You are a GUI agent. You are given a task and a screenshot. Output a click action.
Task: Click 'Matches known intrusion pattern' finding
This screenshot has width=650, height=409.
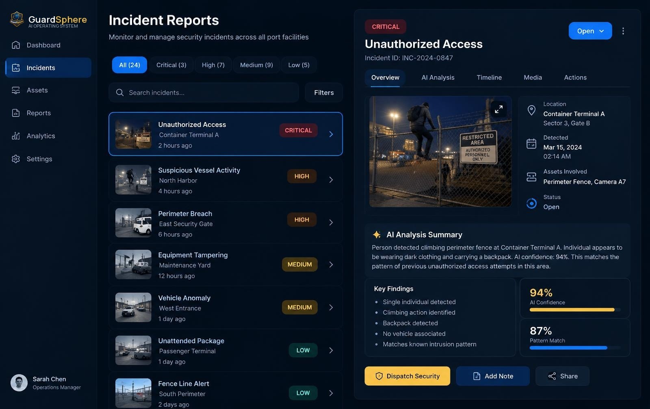pos(429,344)
